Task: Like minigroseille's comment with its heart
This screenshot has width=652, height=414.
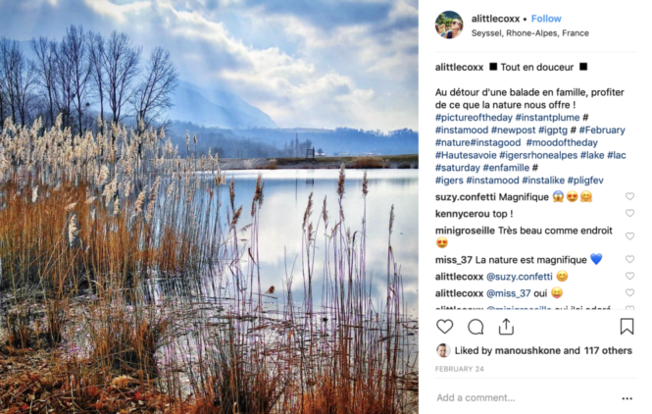Action: (630, 236)
